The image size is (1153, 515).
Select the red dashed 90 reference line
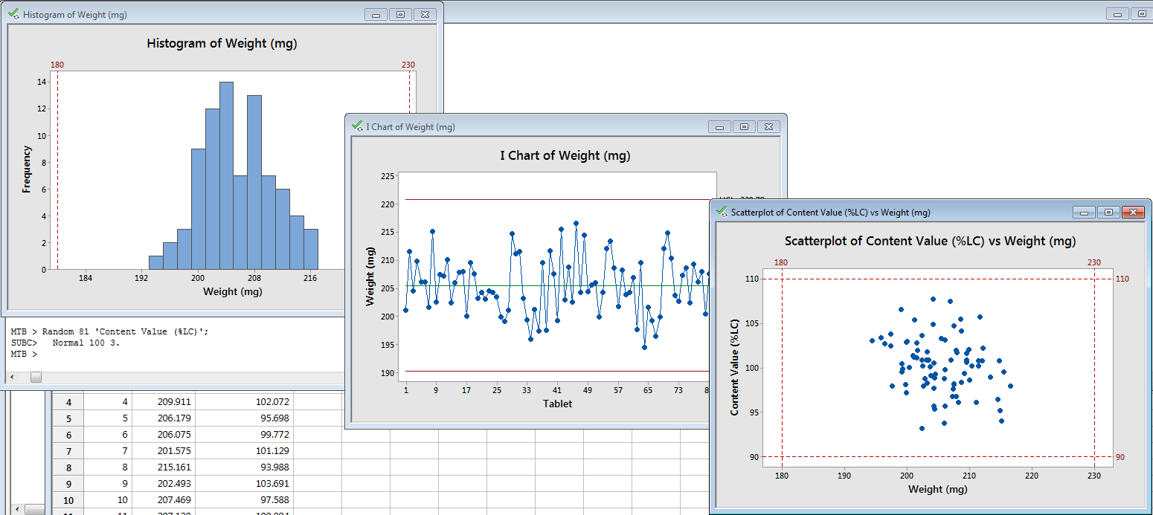[940, 457]
